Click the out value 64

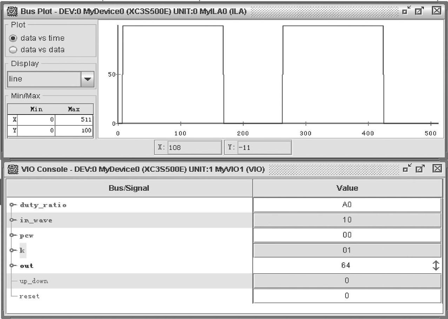pyautogui.click(x=346, y=265)
